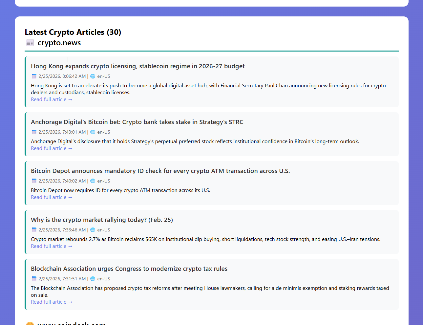This screenshot has width=423, height=325.
Task: Read full article on Anchorage Digital's Bitcoin bet
Action: (x=52, y=148)
